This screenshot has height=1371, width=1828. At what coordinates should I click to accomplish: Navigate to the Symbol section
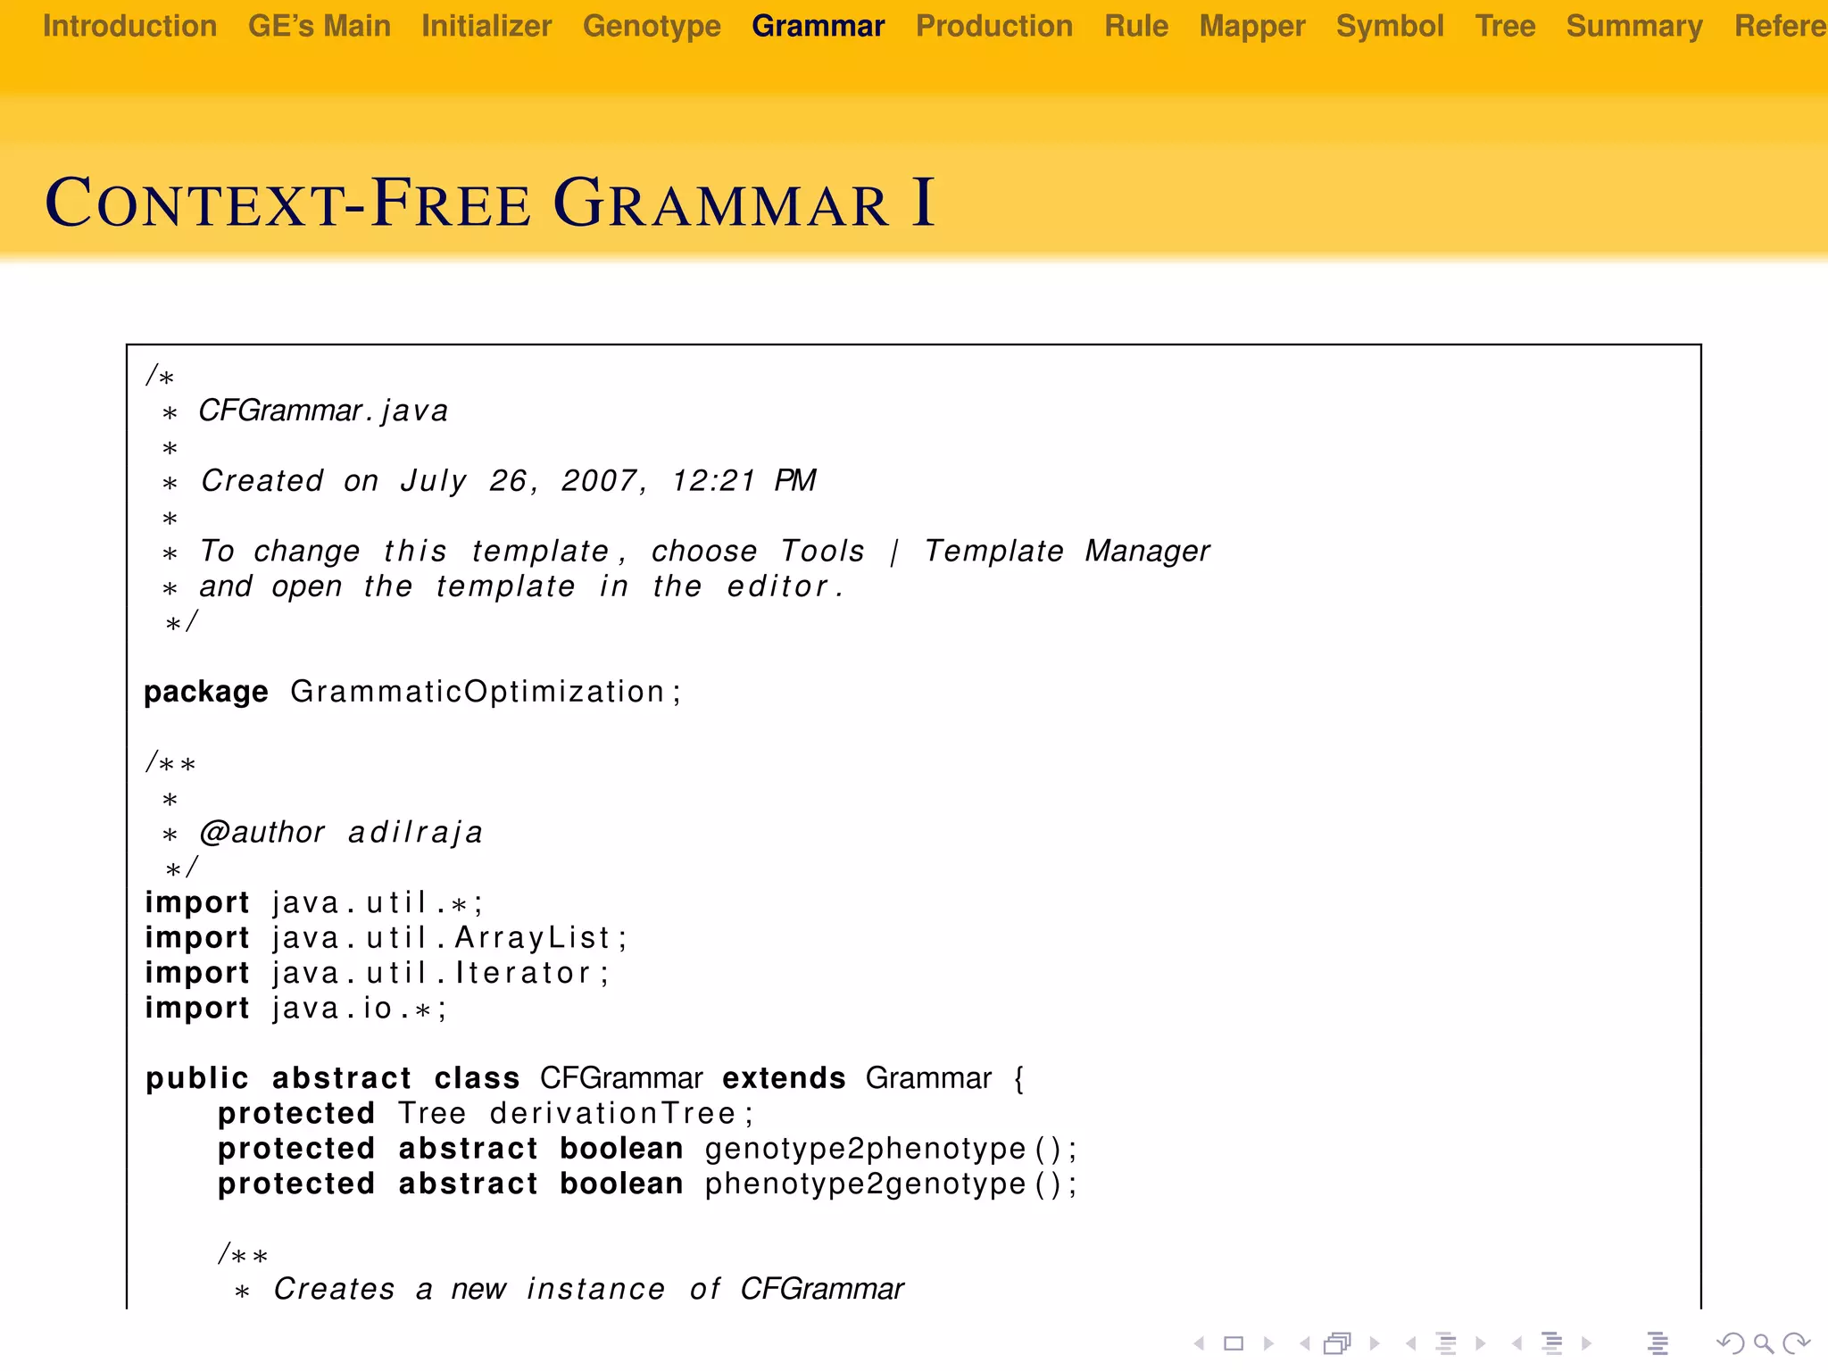tap(1390, 26)
